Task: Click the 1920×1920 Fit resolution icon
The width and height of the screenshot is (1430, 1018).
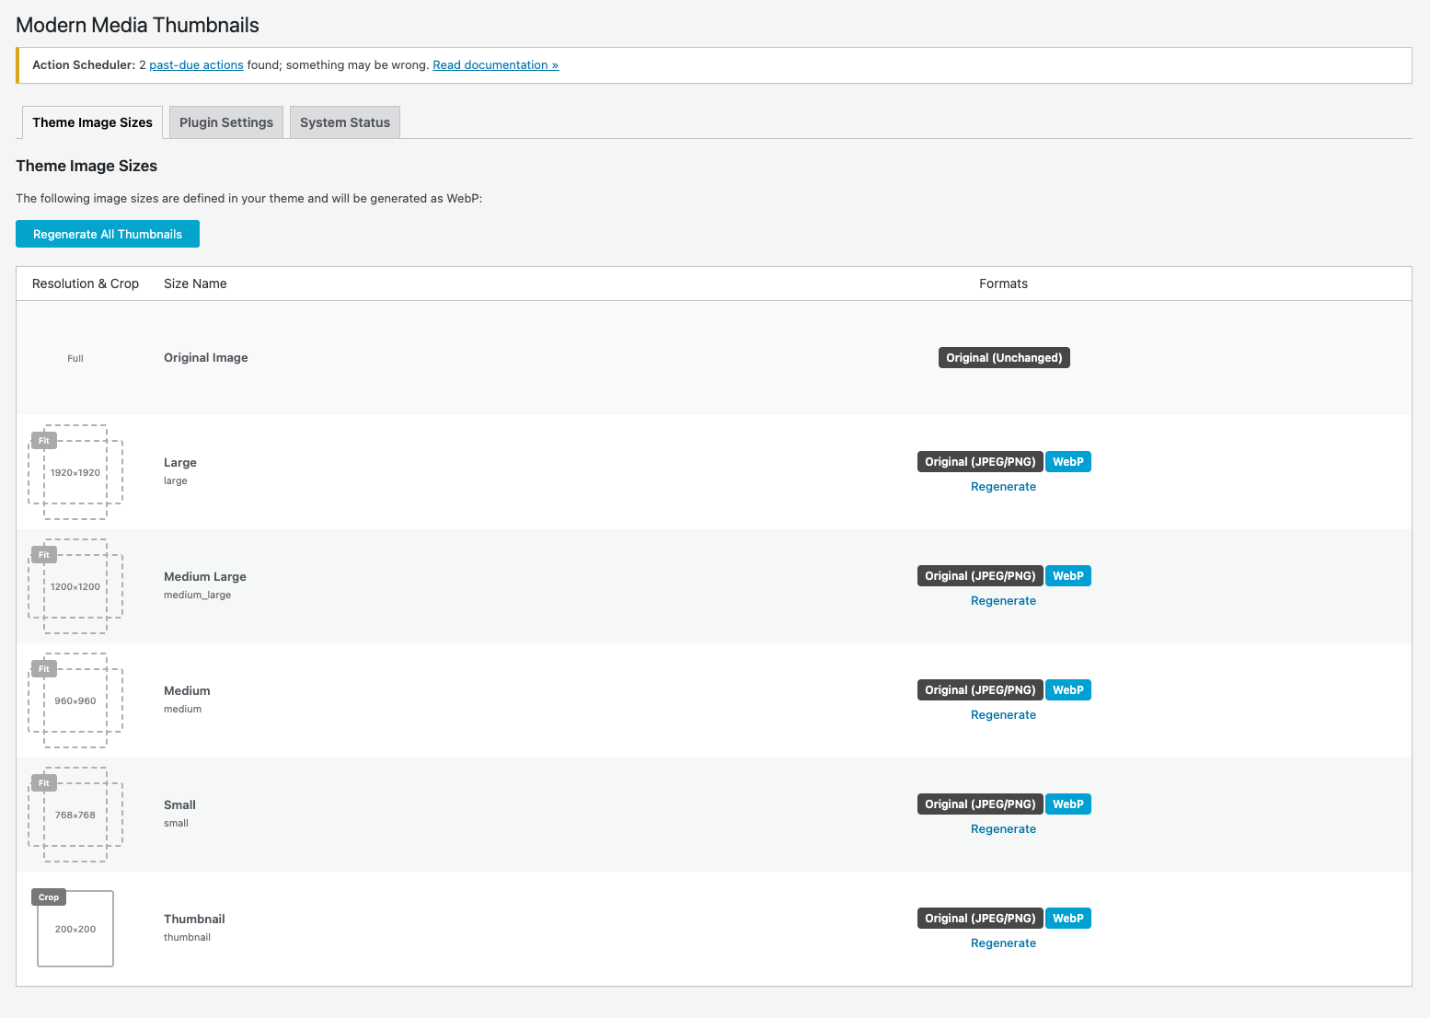Action: (x=75, y=472)
